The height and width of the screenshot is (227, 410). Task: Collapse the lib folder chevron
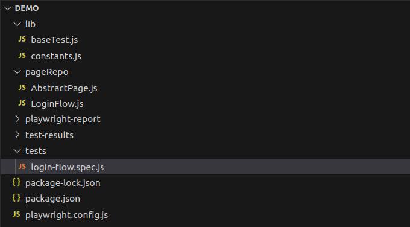point(17,24)
